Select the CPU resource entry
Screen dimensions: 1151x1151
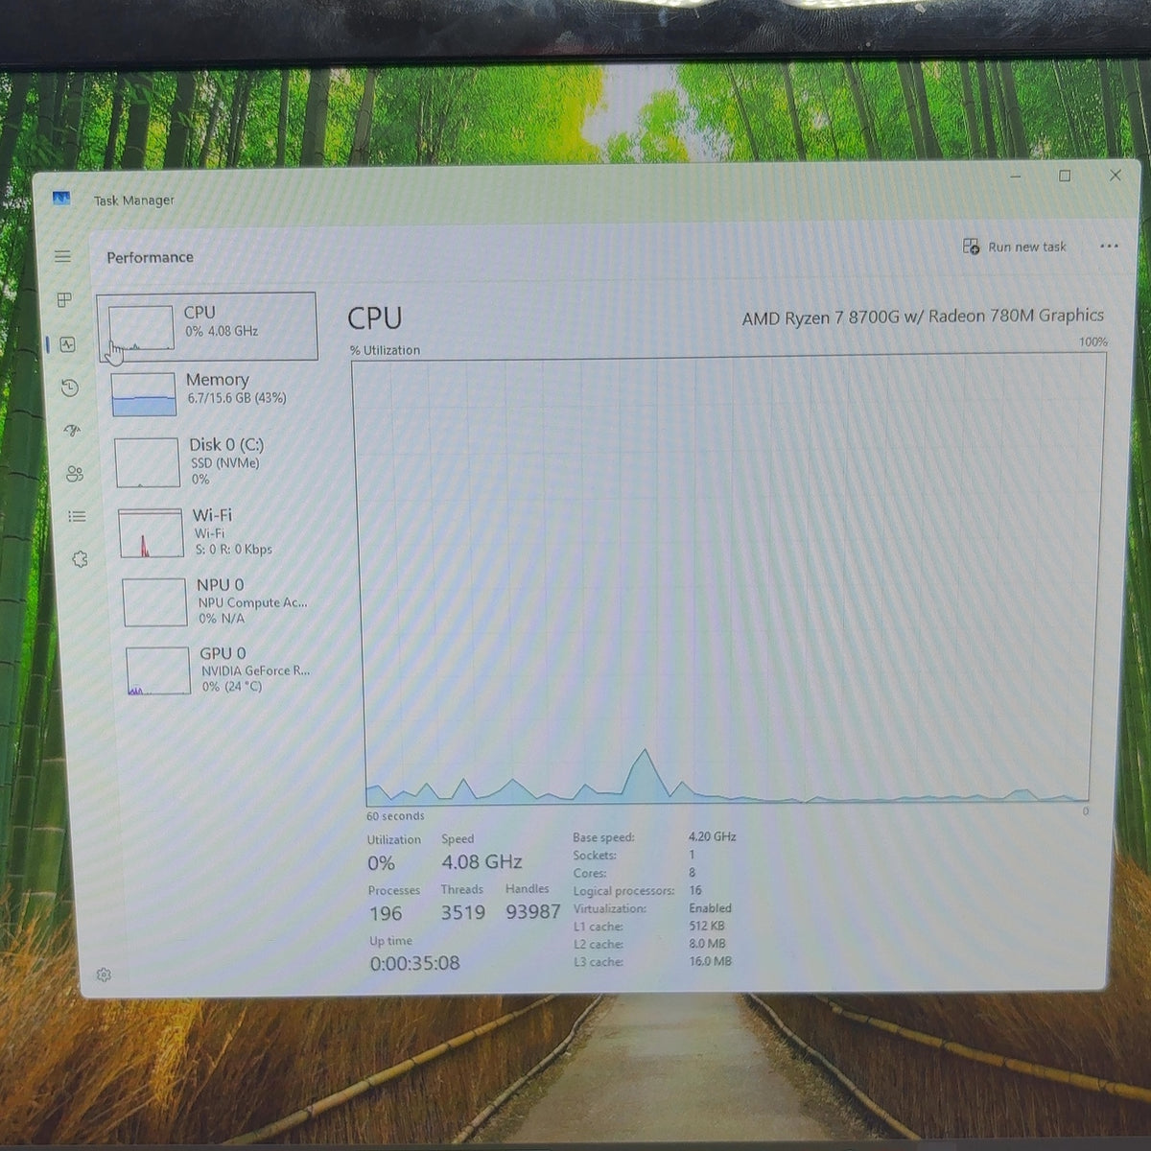tap(206, 326)
